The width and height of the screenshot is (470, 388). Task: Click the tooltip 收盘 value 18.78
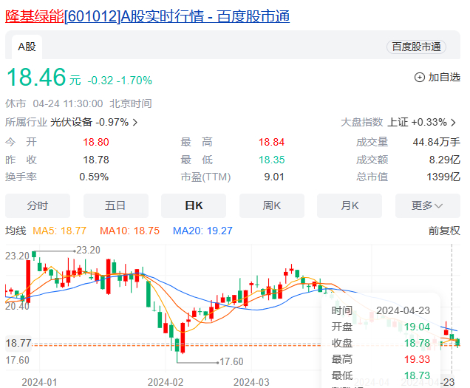[417, 343]
